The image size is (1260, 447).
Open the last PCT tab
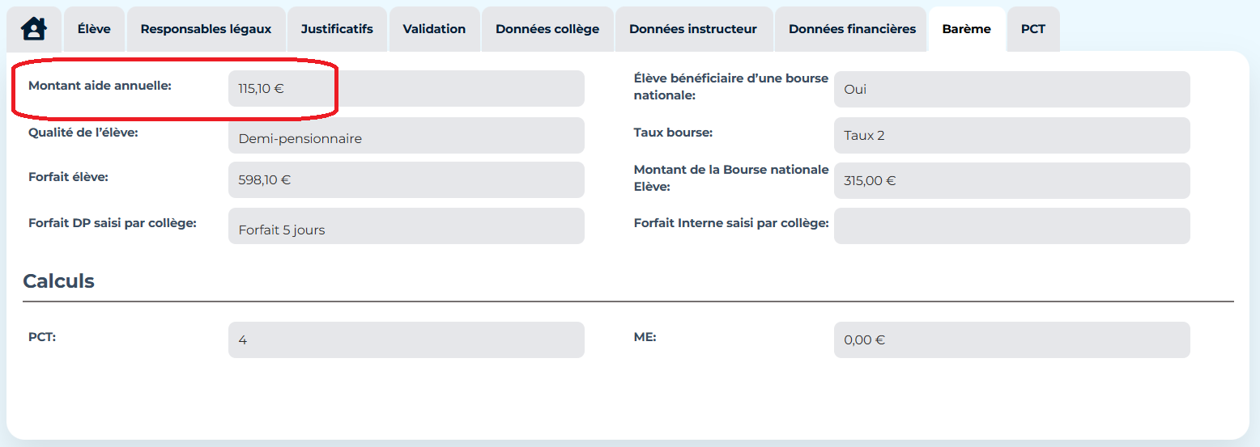pyautogui.click(x=1032, y=29)
